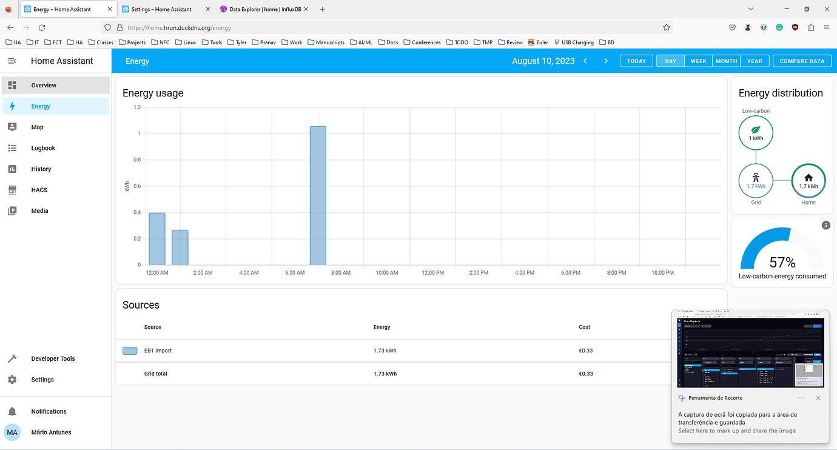Go to the next day with the right chevron
The height and width of the screenshot is (450, 837).
click(605, 61)
